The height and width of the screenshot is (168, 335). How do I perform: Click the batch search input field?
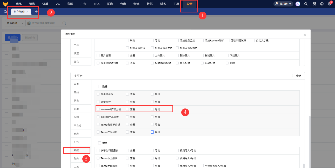(x=46, y=23)
